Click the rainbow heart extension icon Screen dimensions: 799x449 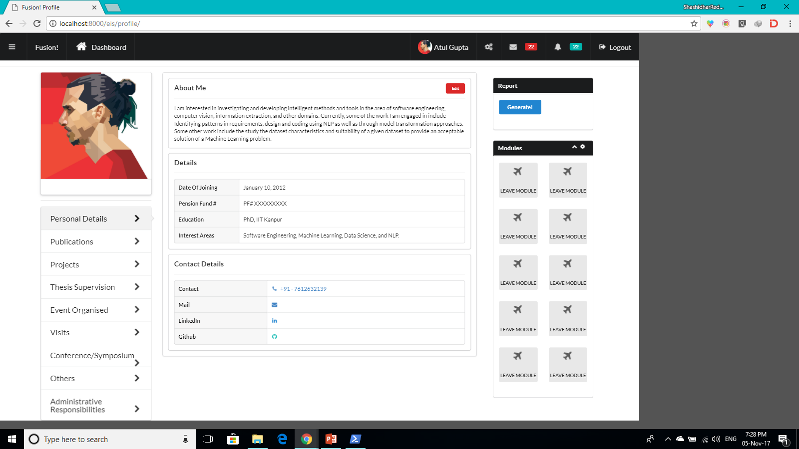coord(710,23)
